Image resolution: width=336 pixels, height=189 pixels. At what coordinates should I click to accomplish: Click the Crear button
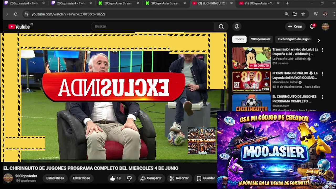click(295, 27)
